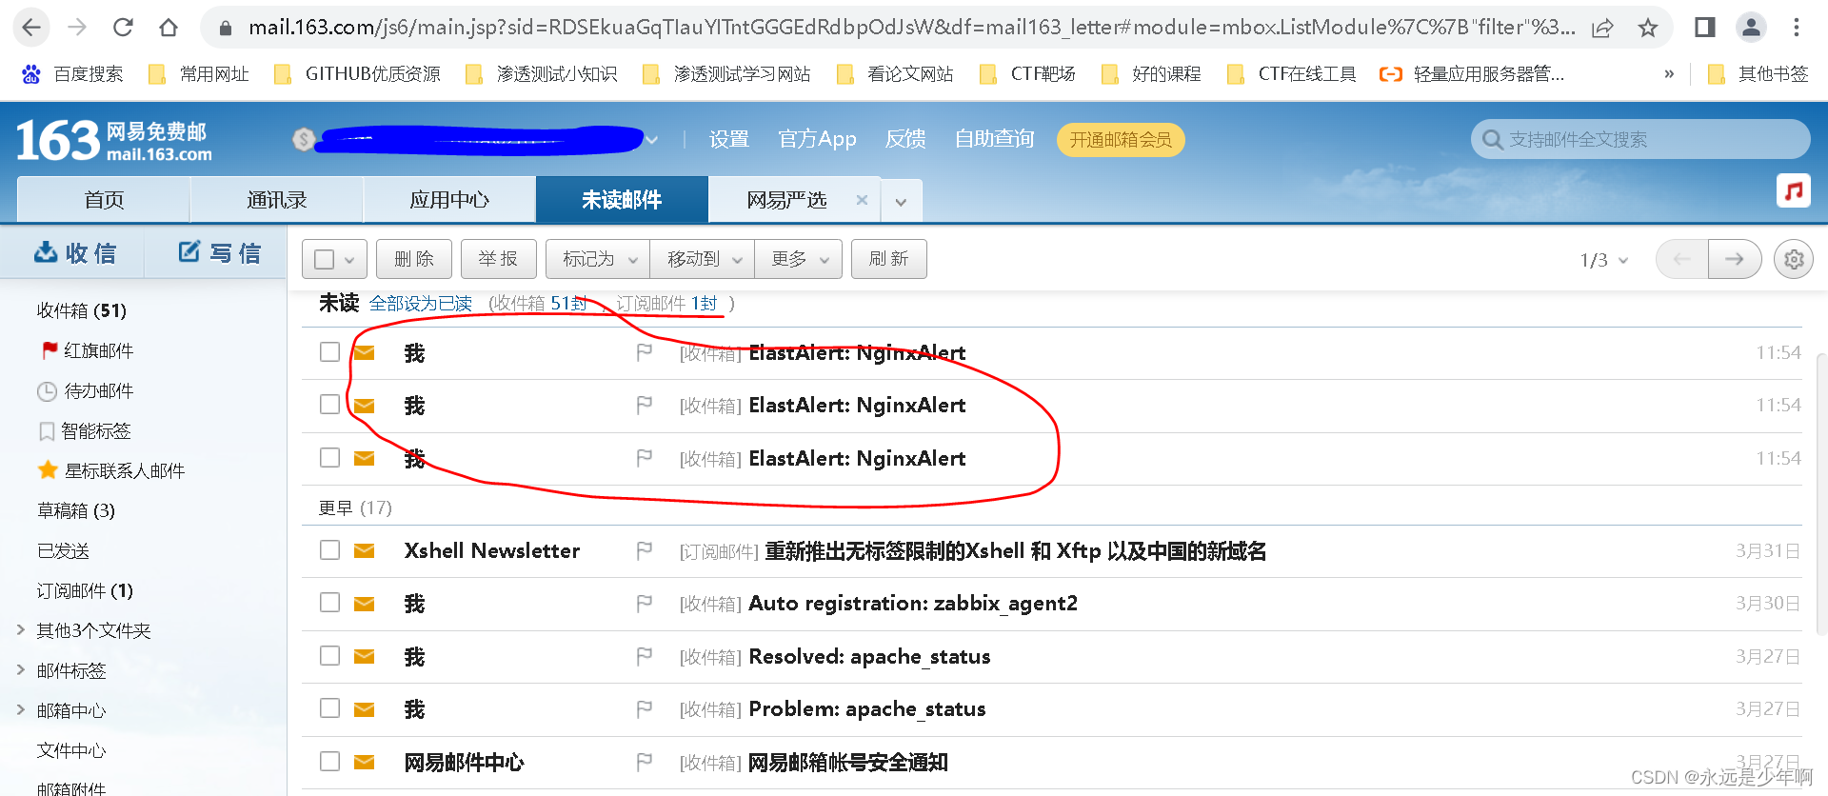Open 待办邮件 clock folder
This screenshot has height=796, width=1828.
(86, 390)
